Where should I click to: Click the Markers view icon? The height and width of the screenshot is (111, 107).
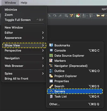tap(51, 61)
